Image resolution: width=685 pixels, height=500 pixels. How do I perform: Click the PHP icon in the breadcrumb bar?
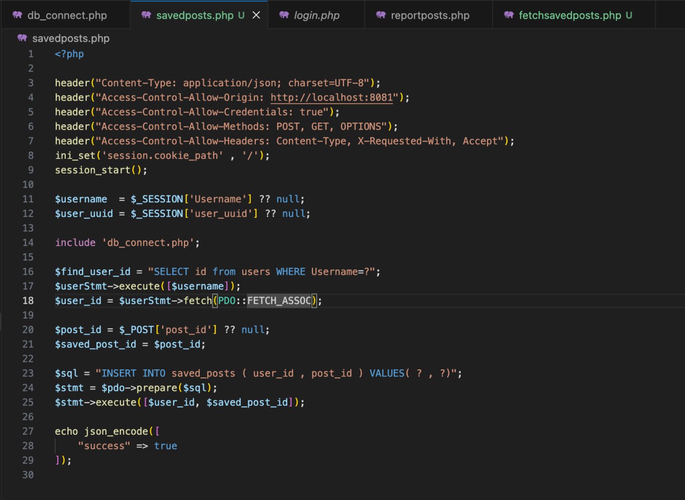22,39
